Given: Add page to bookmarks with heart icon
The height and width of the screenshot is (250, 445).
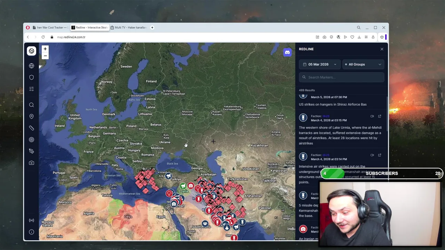Looking at the screenshot, I should (352, 37).
